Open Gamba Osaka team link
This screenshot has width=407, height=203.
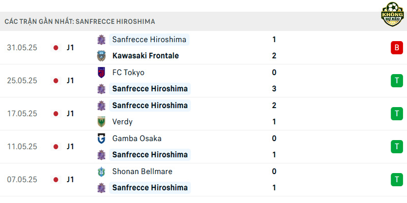(x=137, y=139)
